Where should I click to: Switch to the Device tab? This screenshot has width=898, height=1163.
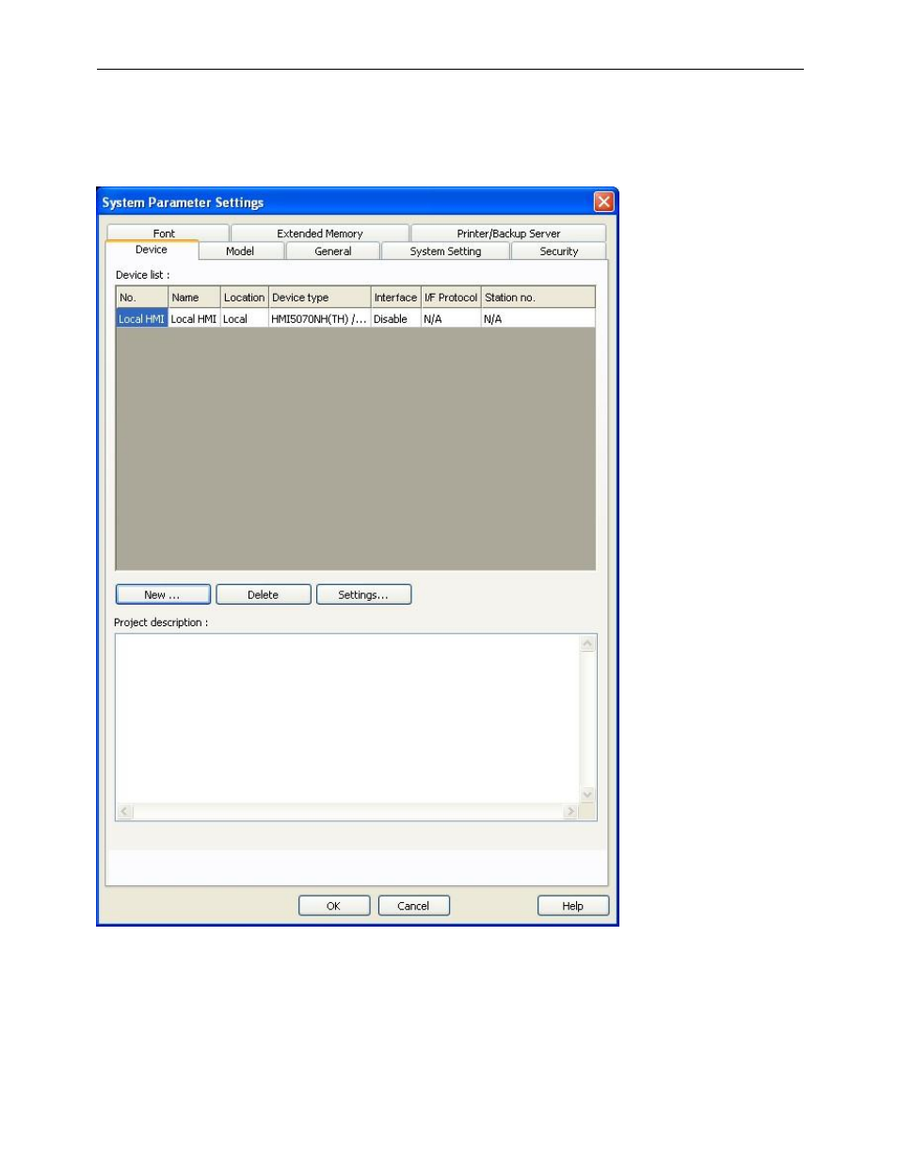[x=152, y=250]
